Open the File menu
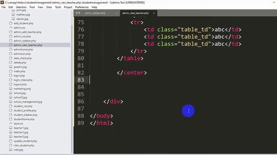Viewport: 277px width, 155px height. pyautogui.click(x=3, y=7)
